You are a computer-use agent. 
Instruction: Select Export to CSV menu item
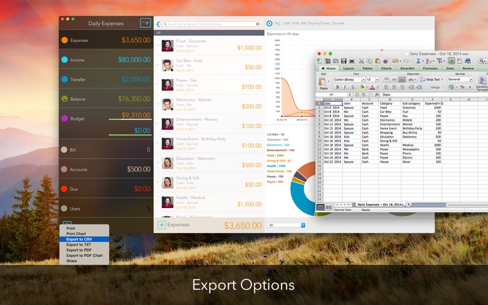84,239
